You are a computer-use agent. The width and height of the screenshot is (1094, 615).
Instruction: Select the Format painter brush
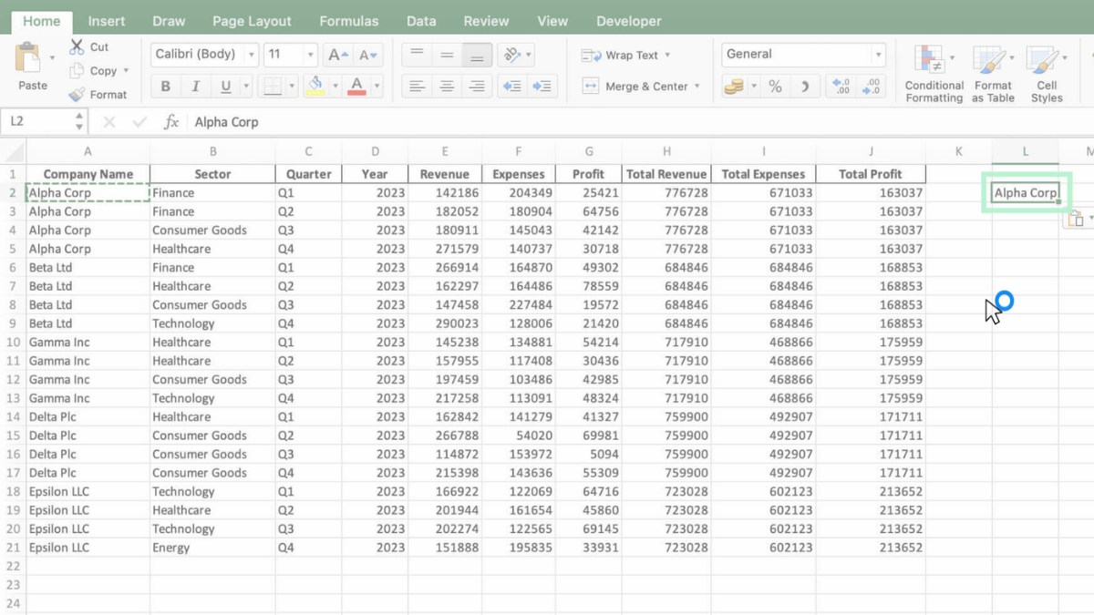[77, 94]
